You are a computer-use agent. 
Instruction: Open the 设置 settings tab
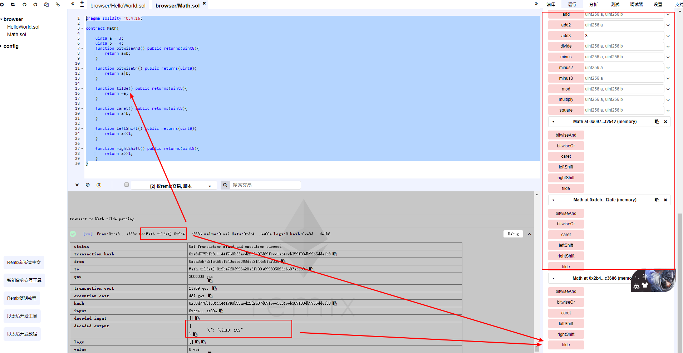click(x=658, y=4)
